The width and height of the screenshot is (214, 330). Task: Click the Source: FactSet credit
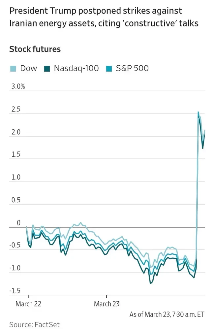[x=34, y=324]
